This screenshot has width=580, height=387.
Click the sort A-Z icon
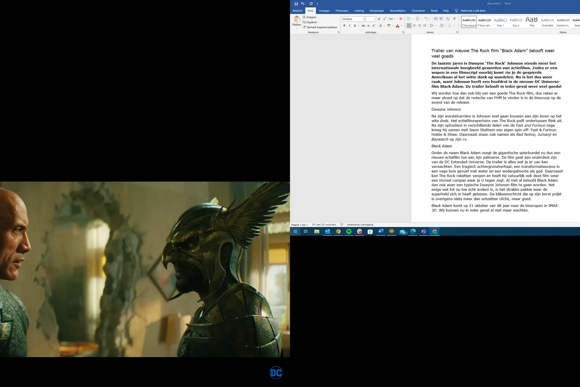(x=448, y=19)
